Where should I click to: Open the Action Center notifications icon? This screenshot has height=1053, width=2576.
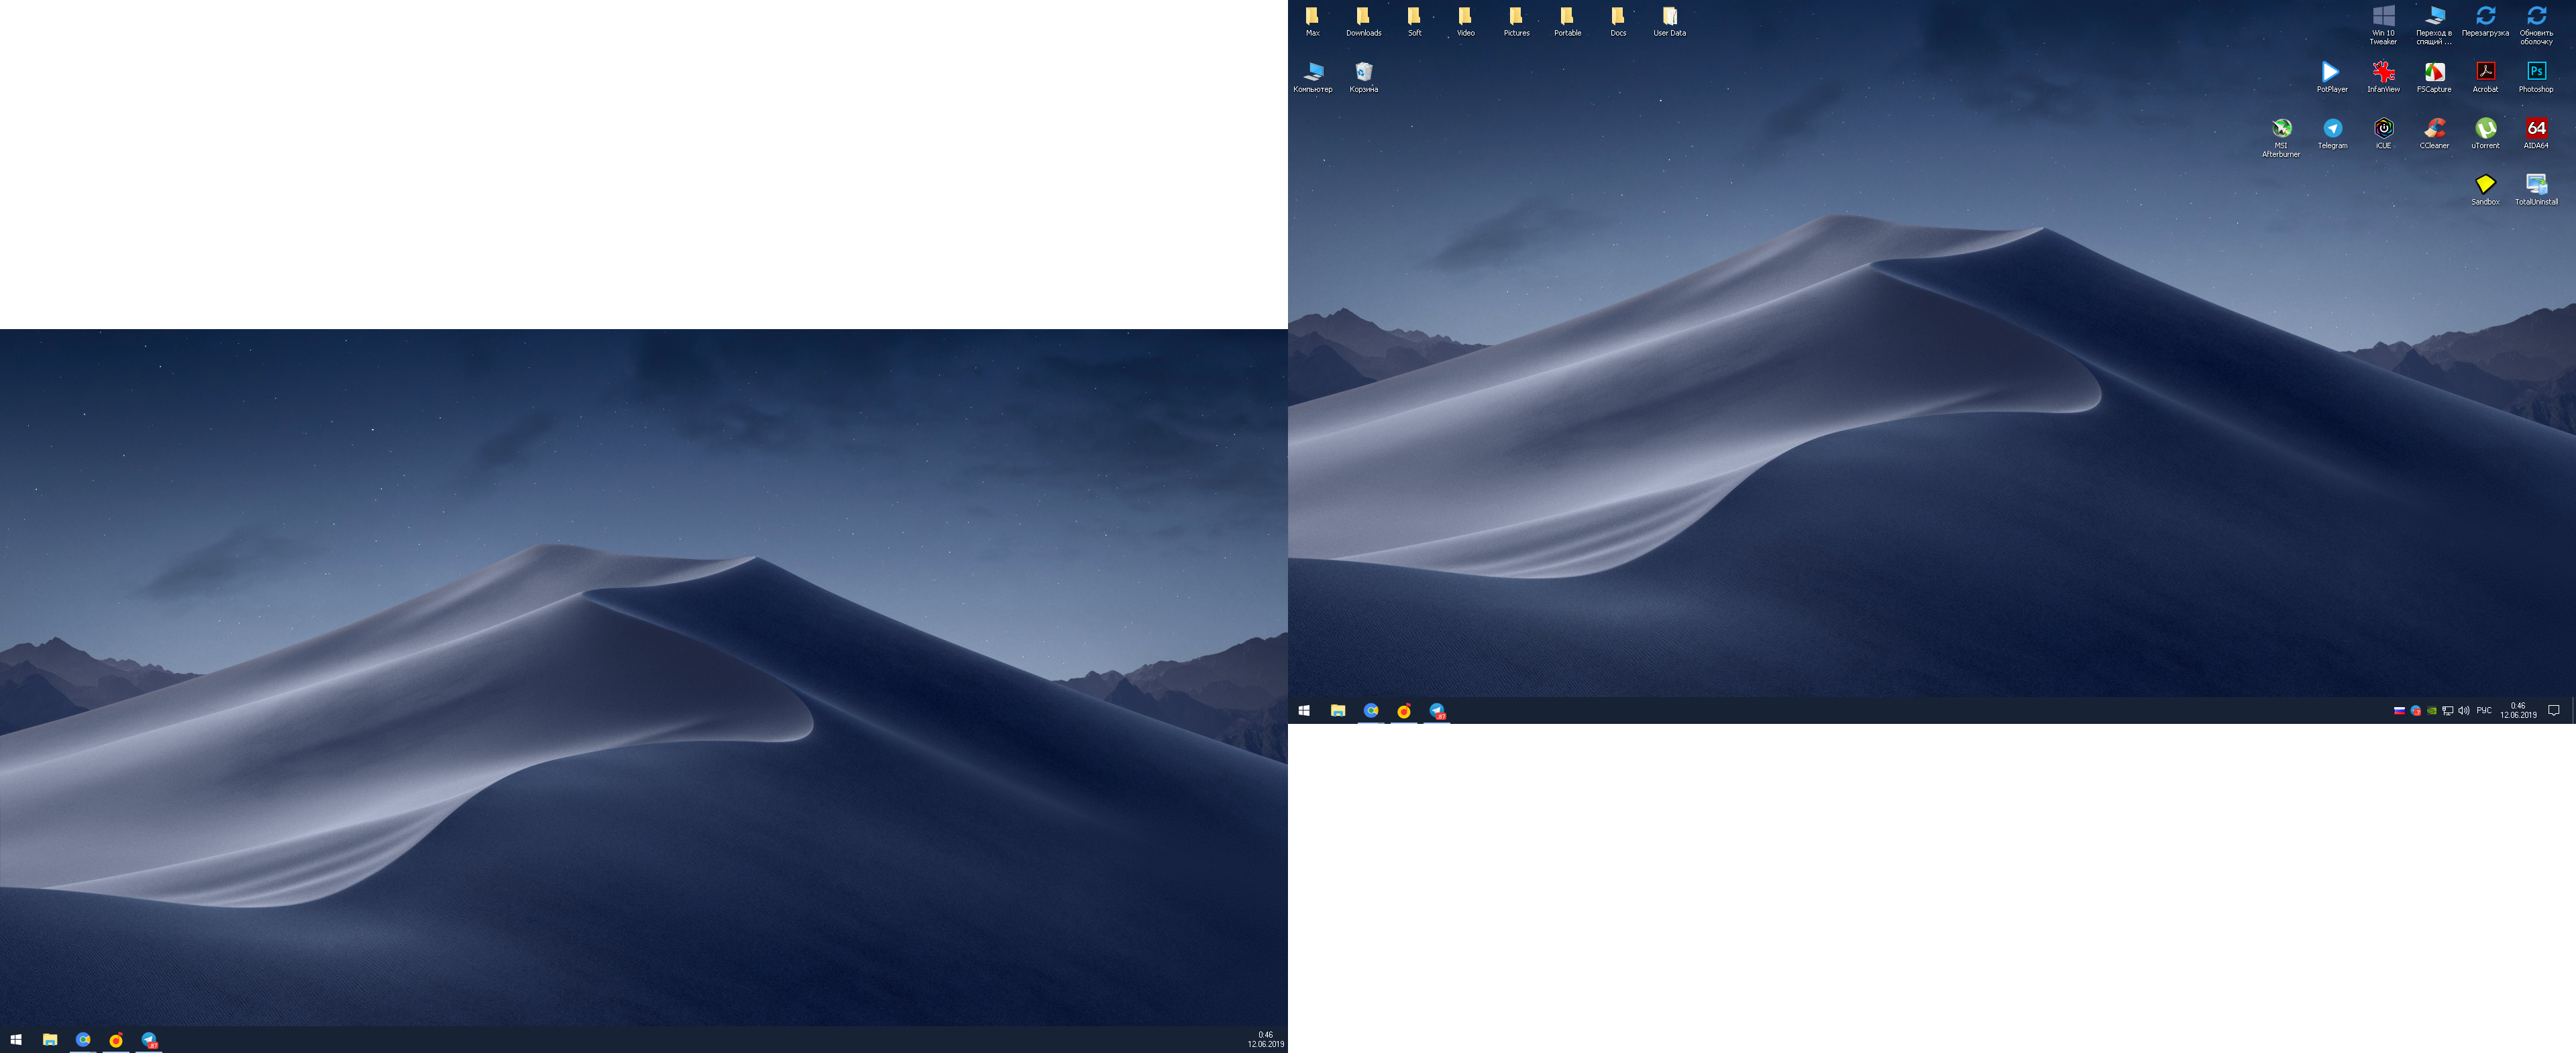[2554, 710]
